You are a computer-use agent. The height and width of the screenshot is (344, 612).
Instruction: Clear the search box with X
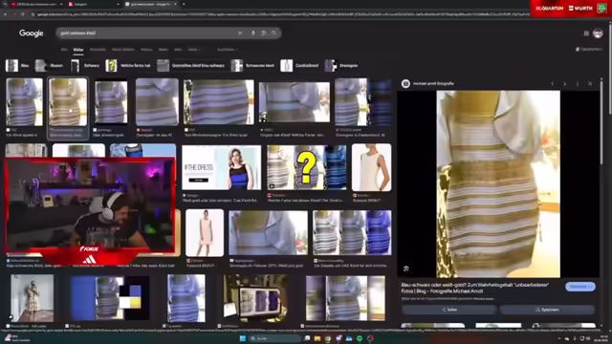240,33
